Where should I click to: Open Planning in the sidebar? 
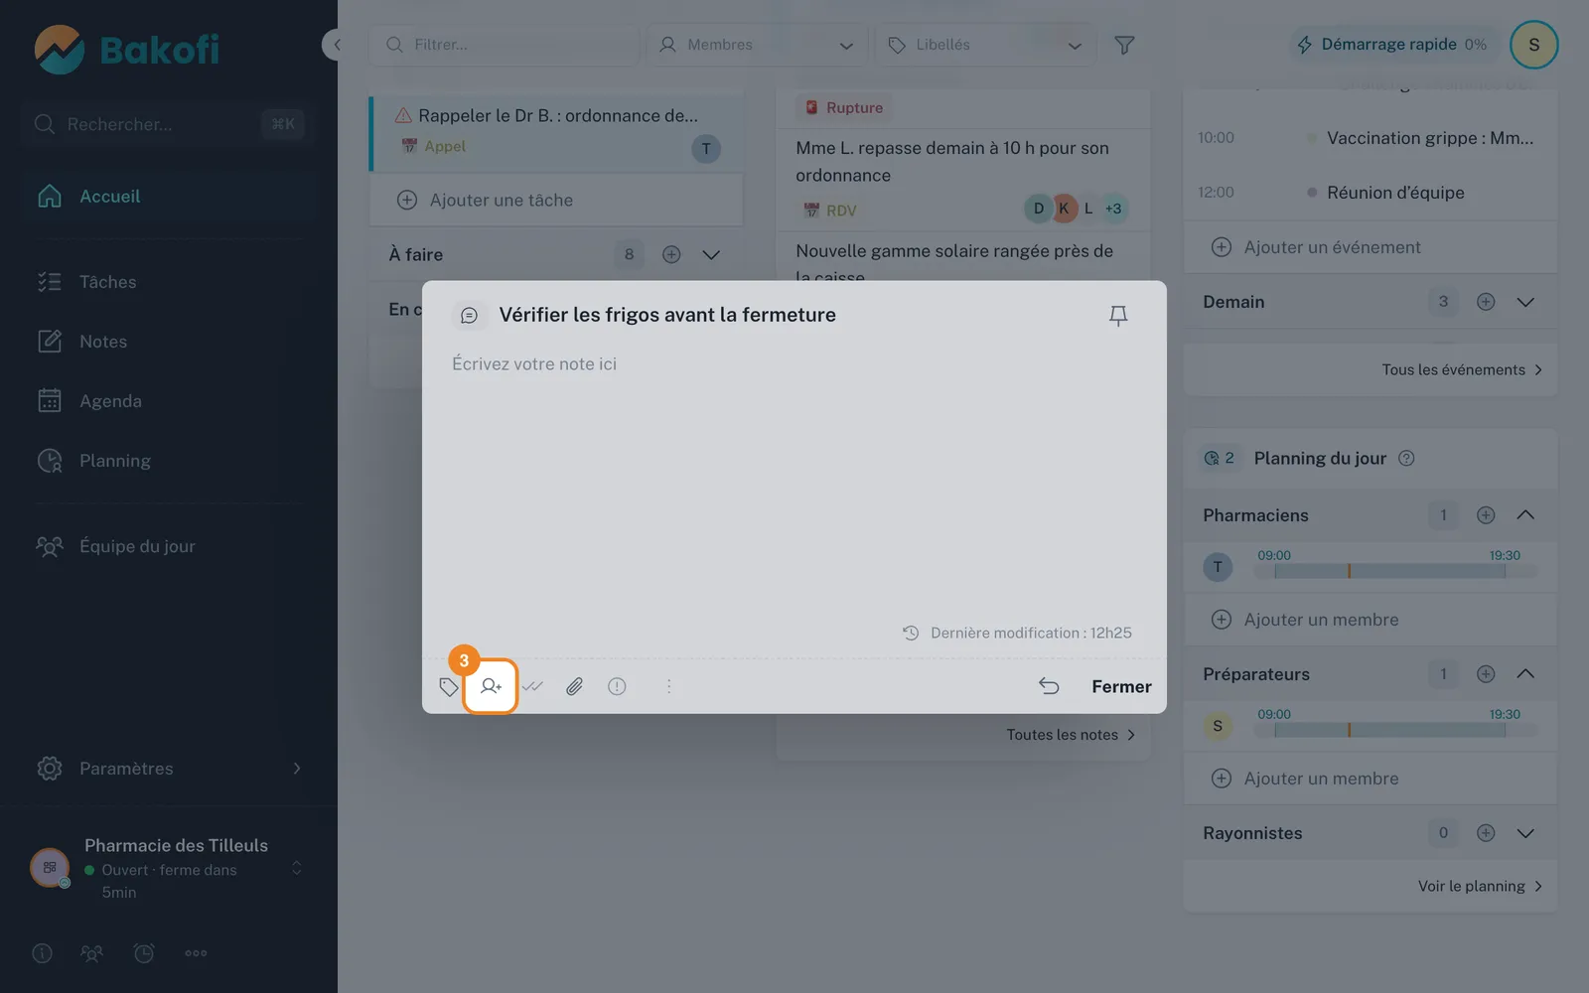pos(169,461)
